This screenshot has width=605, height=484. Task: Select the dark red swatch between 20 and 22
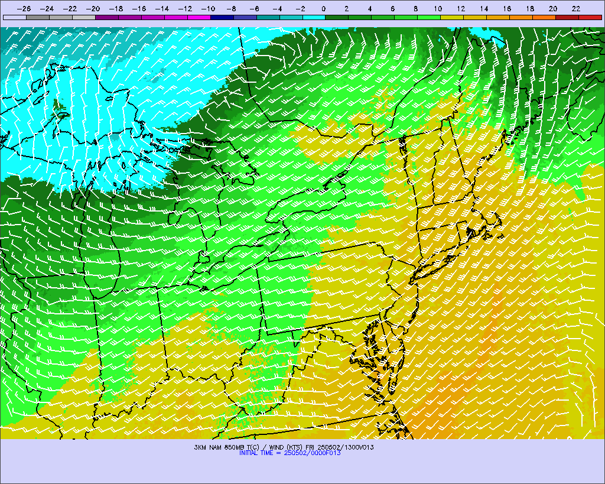coord(567,17)
